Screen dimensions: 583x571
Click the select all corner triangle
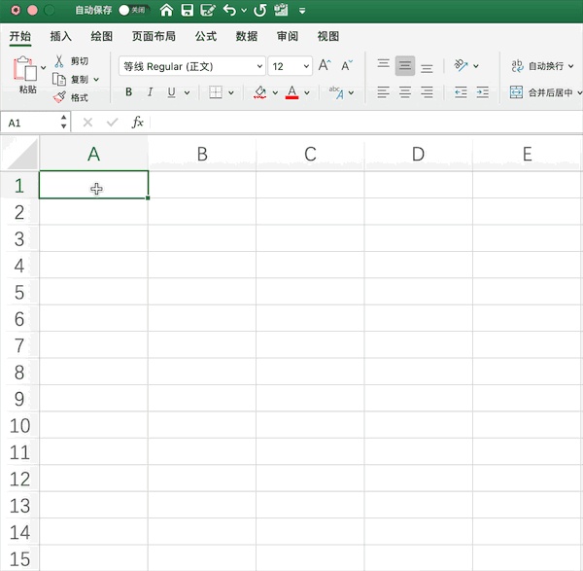(x=22, y=154)
